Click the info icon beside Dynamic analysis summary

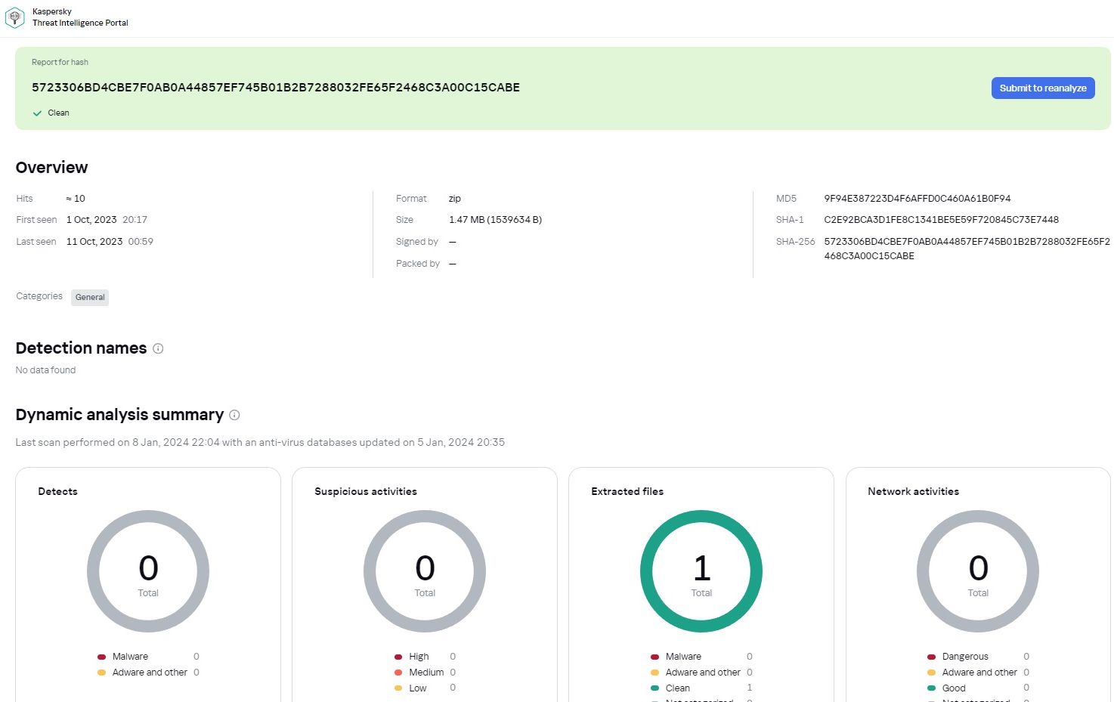tap(234, 415)
